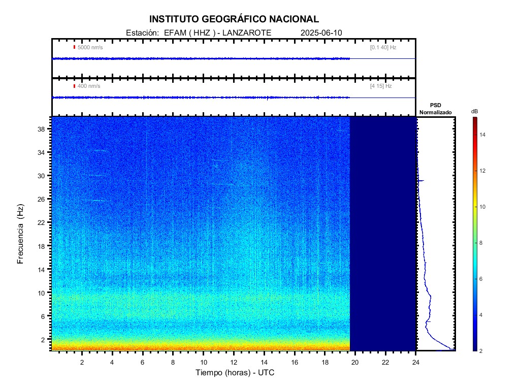Click the title INSTITUTO GEOGRÁFICO NACIONAL
The height and width of the screenshot is (390, 520).
234,19
